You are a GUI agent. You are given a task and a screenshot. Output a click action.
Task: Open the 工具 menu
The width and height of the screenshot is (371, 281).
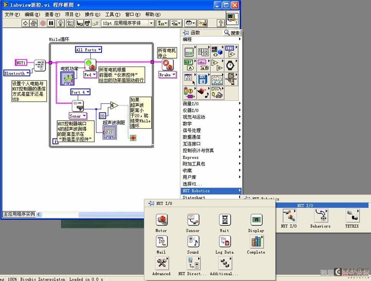click(x=113, y=15)
